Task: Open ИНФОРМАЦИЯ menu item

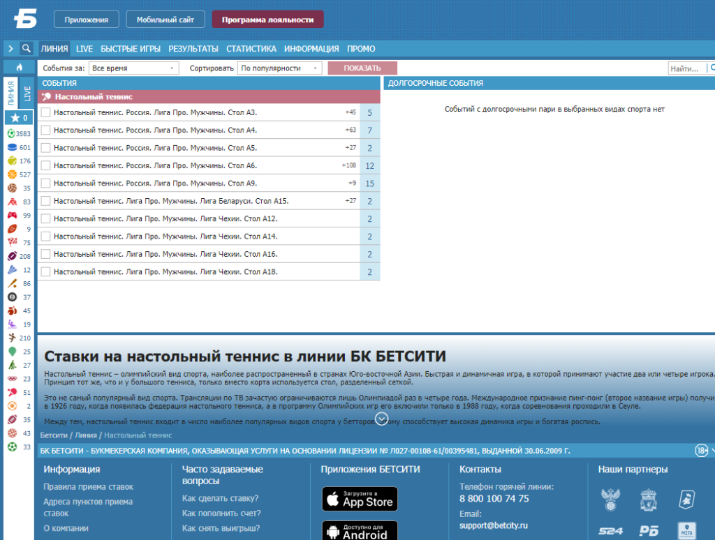Action: pyautogui.click(x=311, y=48)
